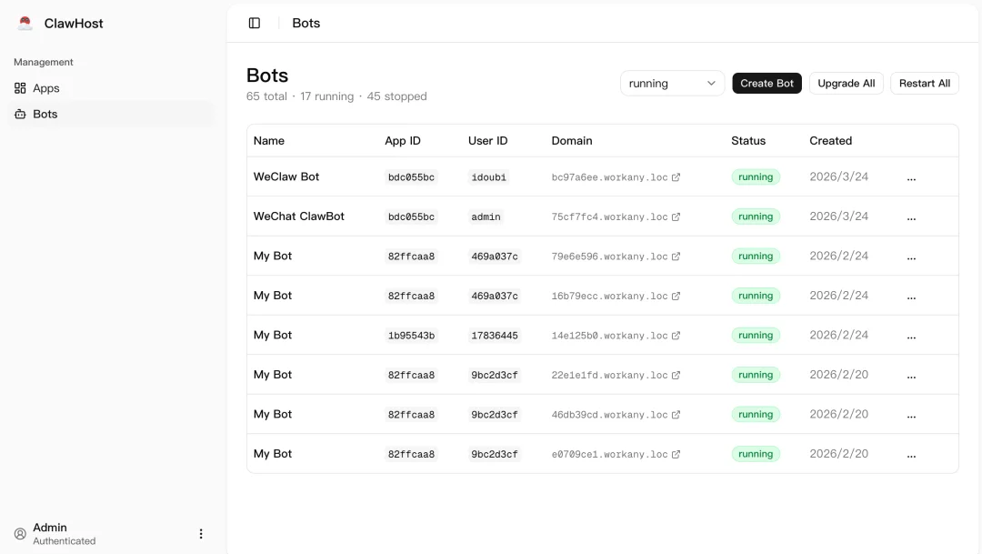Image resolution: width=982 pixels, height=554 pixels.
Task: Open bc97a6ee.workany.loc via its external link icon
Action: pos(676,176)
